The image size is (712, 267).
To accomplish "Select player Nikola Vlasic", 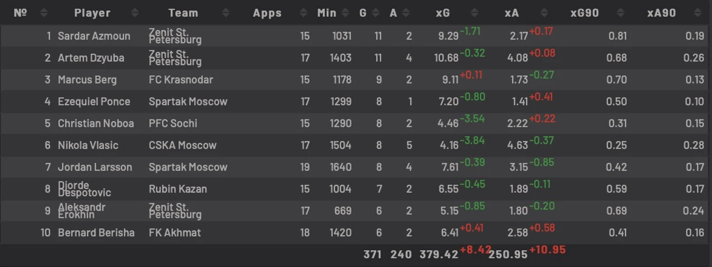I will pos(88,145).
